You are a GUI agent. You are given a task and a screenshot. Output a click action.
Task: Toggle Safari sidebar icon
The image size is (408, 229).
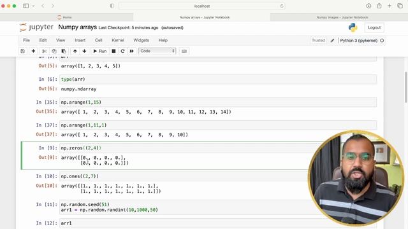pos(25,6)
